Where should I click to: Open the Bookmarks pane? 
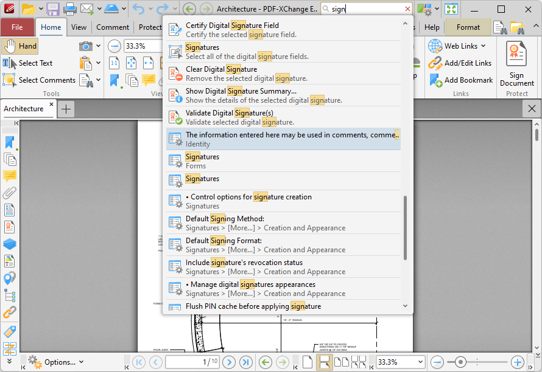[8, 142]
